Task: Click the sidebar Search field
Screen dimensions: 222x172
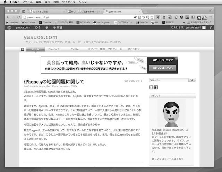Action: [169, 80]
